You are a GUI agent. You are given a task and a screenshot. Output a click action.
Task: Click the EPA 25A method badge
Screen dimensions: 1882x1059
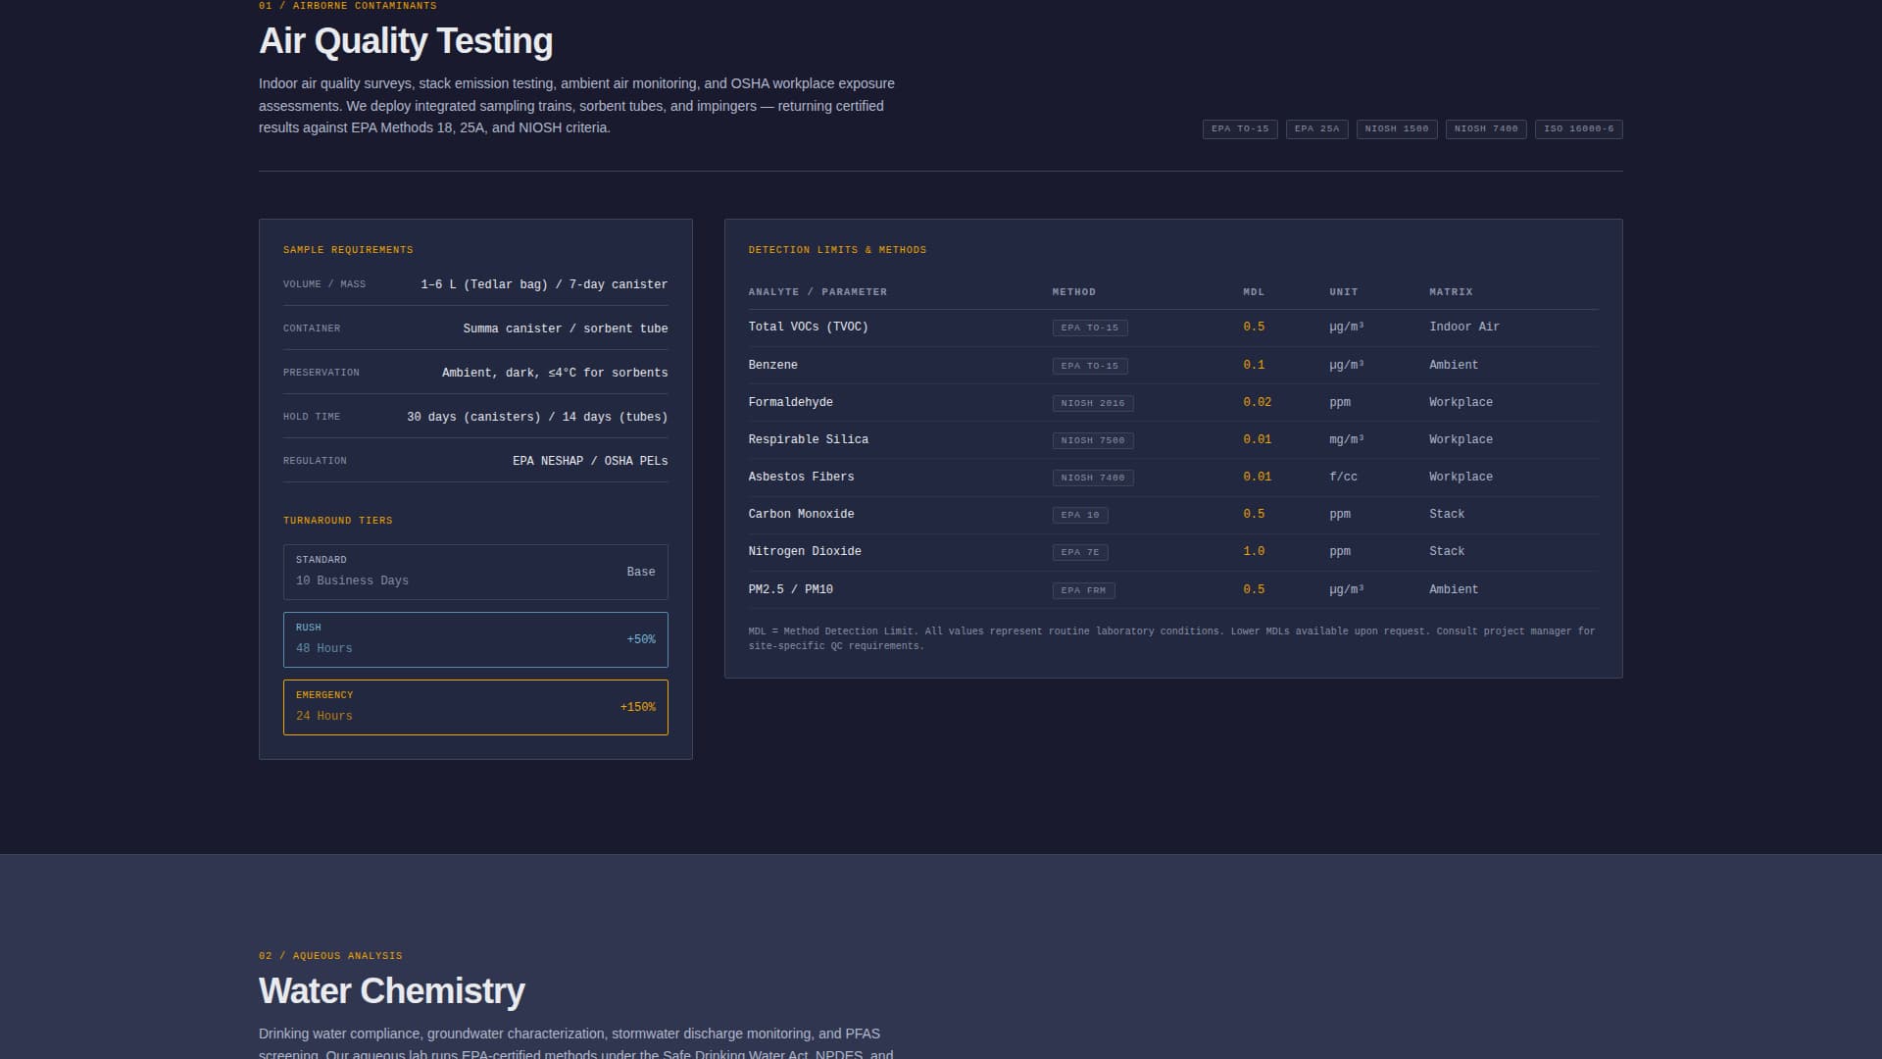click(1316, 128)
